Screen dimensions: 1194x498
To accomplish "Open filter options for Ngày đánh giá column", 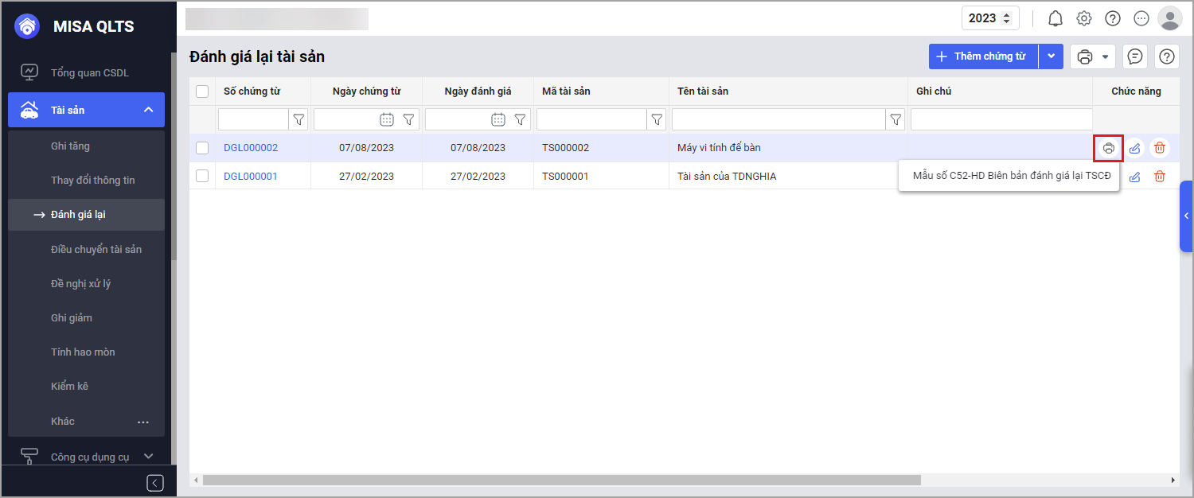I will pos(520,119).
